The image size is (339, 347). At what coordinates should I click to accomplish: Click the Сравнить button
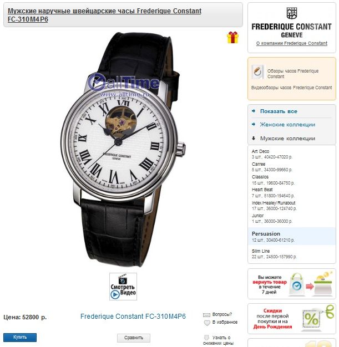pos(134,338)
